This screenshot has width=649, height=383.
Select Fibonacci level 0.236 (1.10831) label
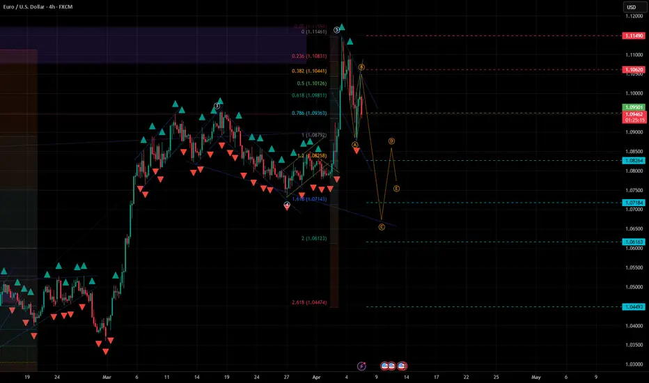[x=309, y=56]
